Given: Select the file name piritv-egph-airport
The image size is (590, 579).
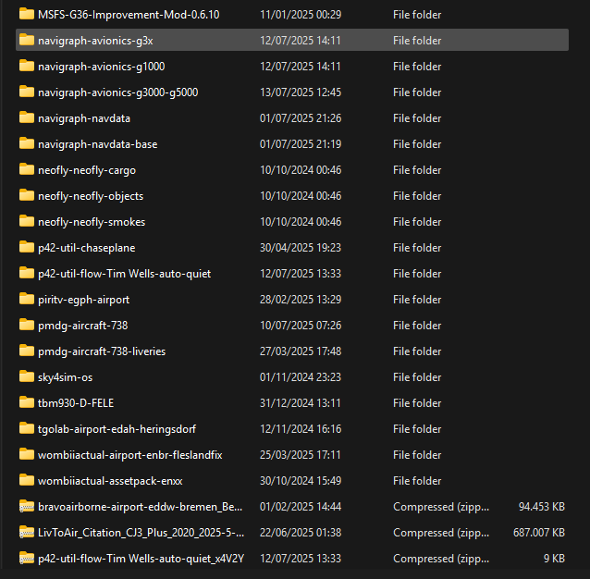Looking at the screenshot, I should click(83, 300).
